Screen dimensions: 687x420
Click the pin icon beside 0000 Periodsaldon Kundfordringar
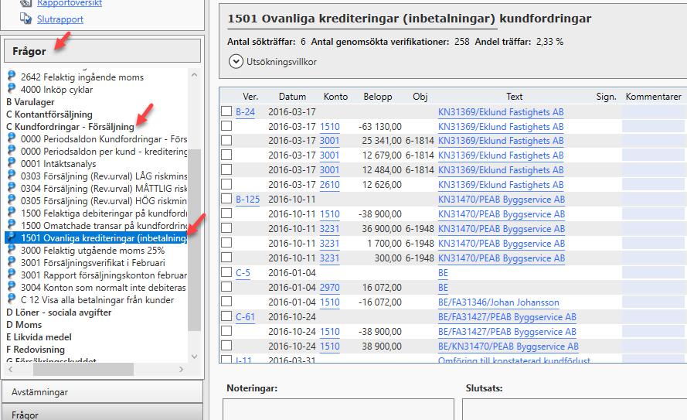coord(12,138)
